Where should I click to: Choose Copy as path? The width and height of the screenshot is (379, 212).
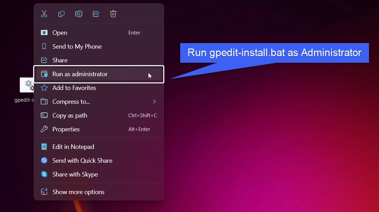(x=99, y=115)
